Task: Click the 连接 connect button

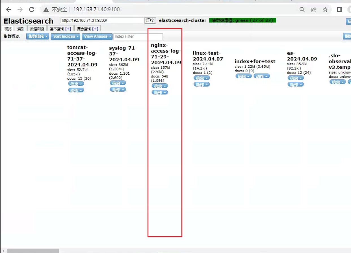Action: point(150,20)
